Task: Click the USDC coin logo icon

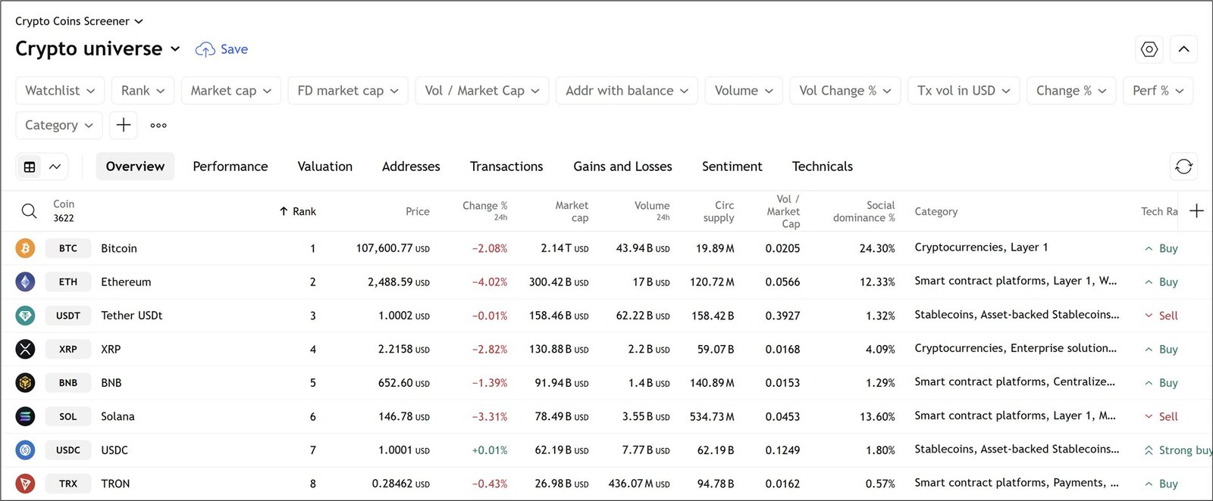Action: click(x=25, y=450)
